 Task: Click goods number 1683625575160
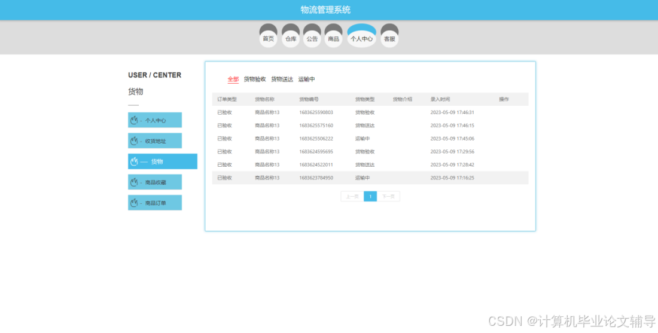(x=316, y=126)
